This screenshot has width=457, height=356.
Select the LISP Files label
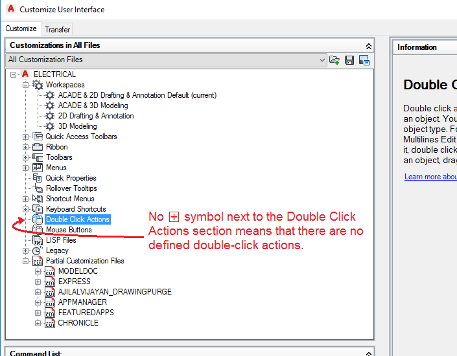(x=61, y=240)
